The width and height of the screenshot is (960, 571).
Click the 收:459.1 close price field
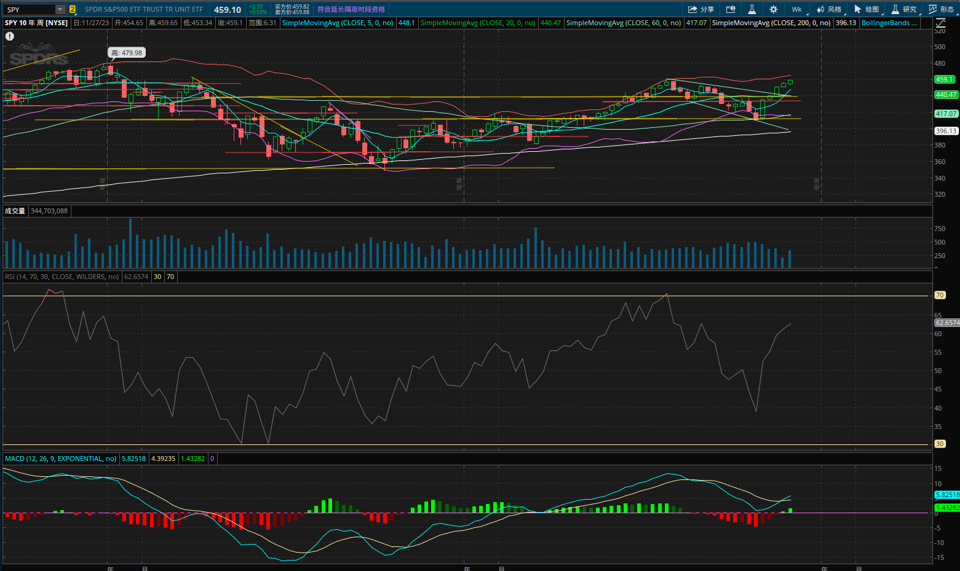coord(230,23)
